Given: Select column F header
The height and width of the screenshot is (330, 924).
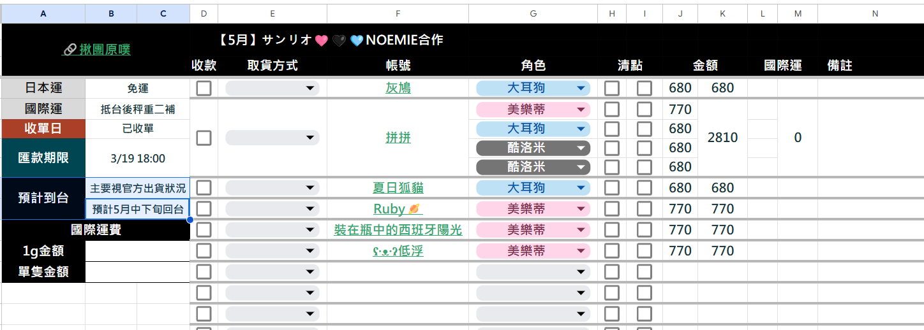Looking at the screenshot, I should pyautogui.click(x=398, y=13).
